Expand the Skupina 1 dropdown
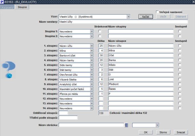195x136 pixels. point(92,32)
